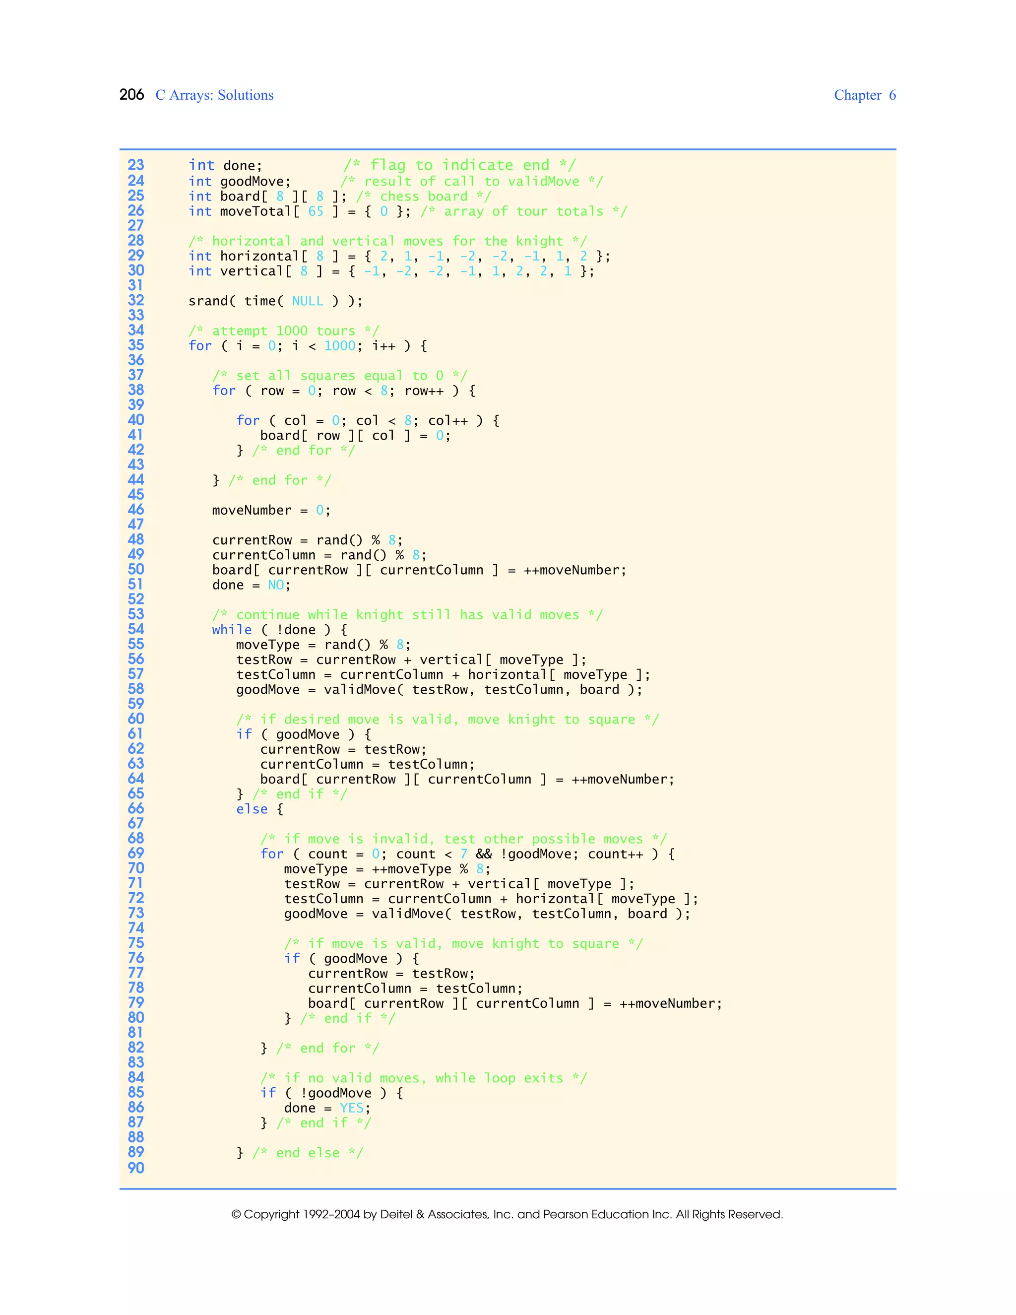The height and width of the screenshot is (1315, 1016).
Task: Click the comment 'attempt 1000 tours'
Action: (283, 330)
